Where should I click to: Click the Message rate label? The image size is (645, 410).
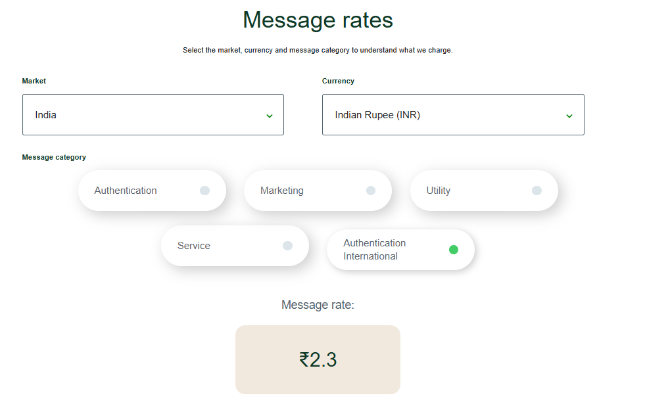tap(318, 304)
